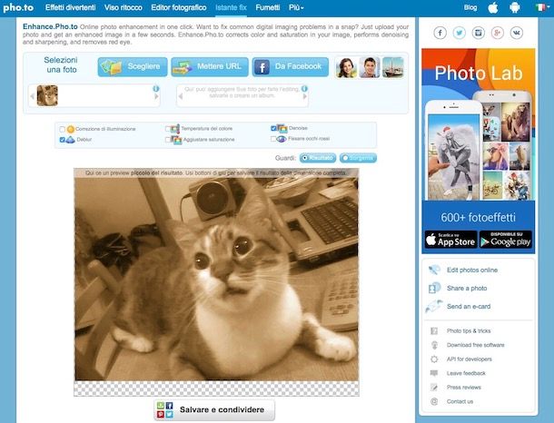Share via the VK round icon
The width and height of the screenshot is (554, 423).
click(516, 33)
